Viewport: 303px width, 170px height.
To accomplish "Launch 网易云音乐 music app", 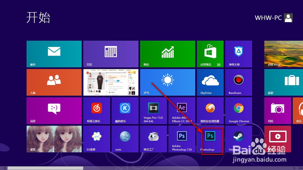I will 97,111.
